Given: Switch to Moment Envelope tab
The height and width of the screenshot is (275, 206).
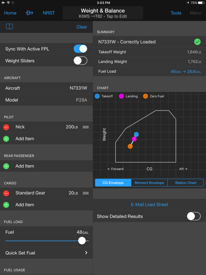Looking at the screenshot, I should point(149,183).
